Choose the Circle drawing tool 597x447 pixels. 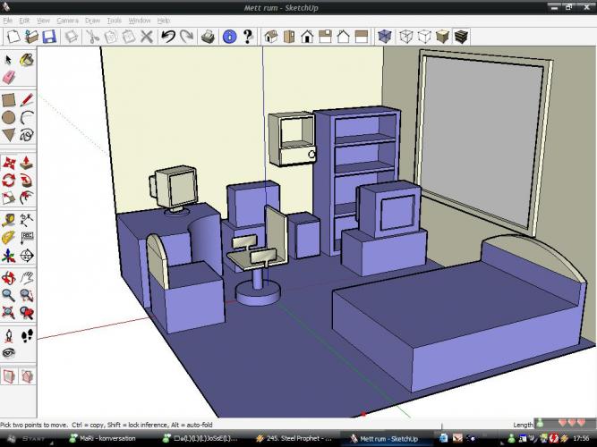pyautogui.click(x=9, y=117)
